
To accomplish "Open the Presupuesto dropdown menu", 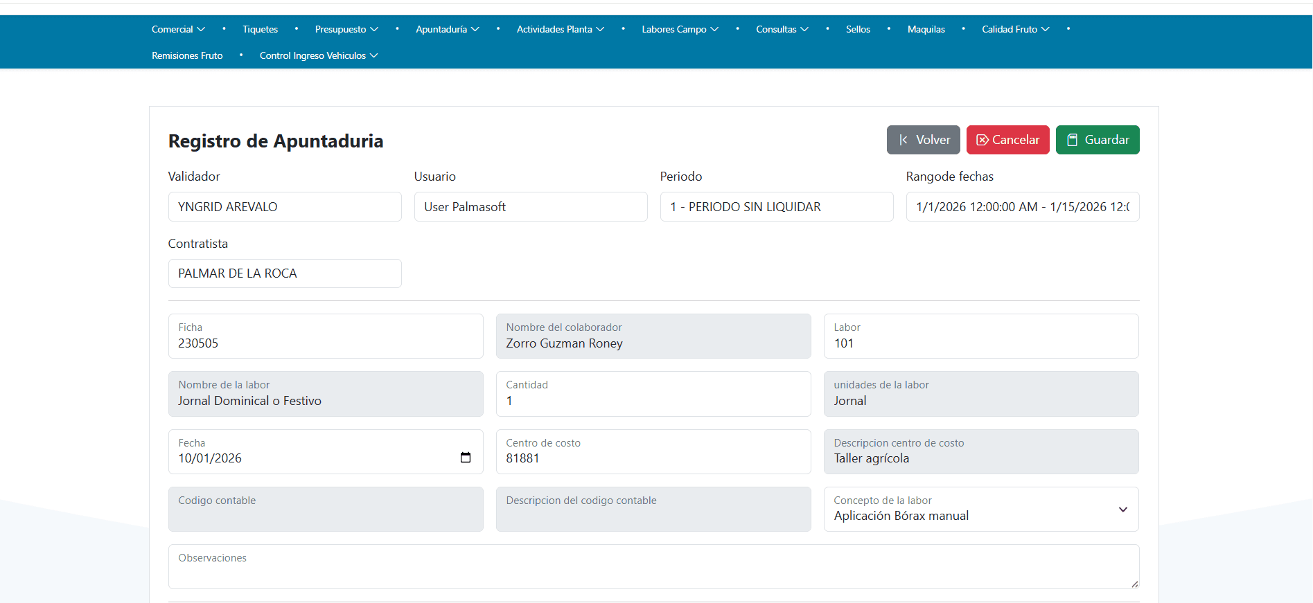I will click(x=346, y=29).
